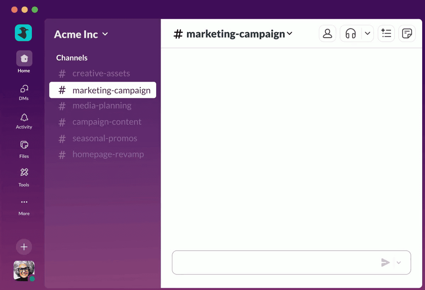The image size is (425, 290).
Task: Switch to the creative-assets channel
Action: 101,74
